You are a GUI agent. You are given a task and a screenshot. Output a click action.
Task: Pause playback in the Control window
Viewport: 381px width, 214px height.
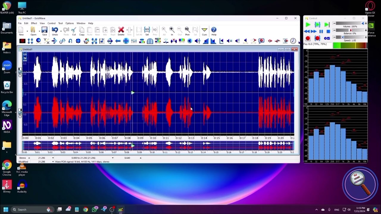coord(321,32)
